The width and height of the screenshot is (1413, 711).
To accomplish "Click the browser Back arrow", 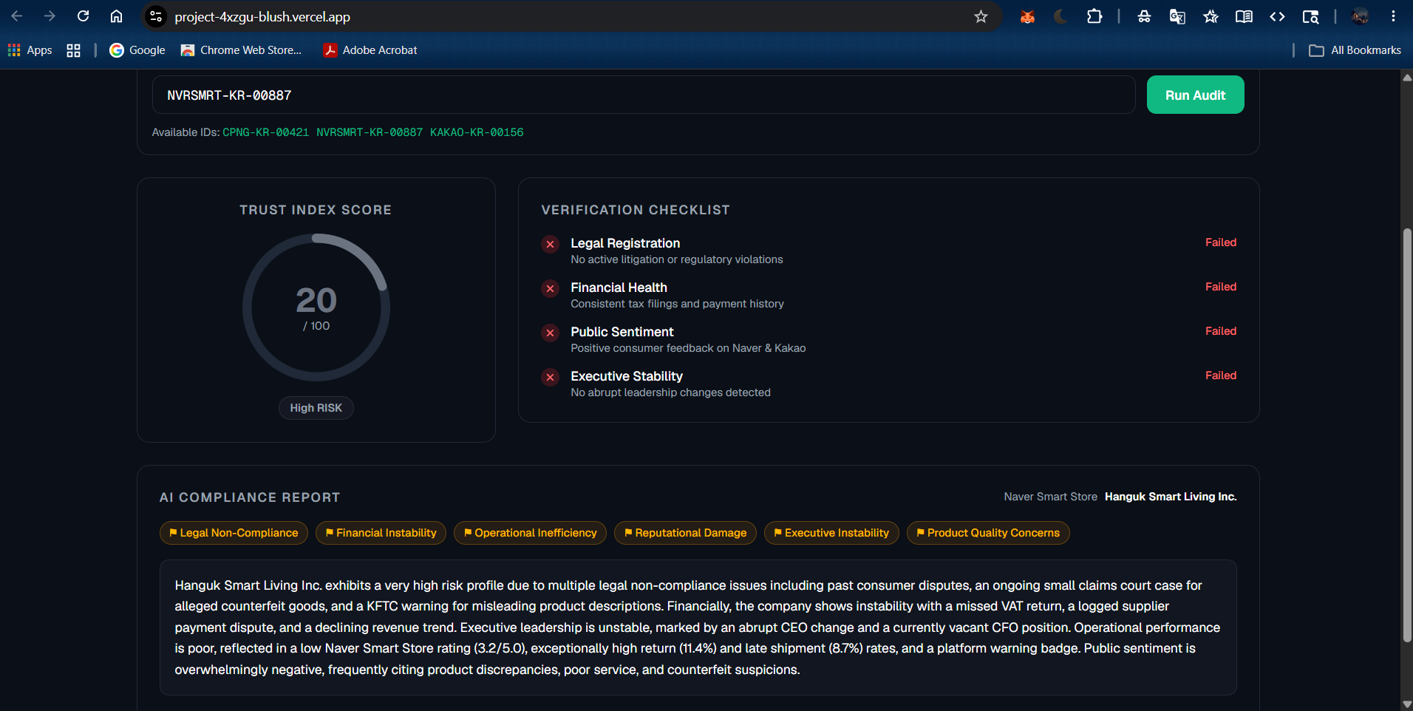I will point(17,16).
